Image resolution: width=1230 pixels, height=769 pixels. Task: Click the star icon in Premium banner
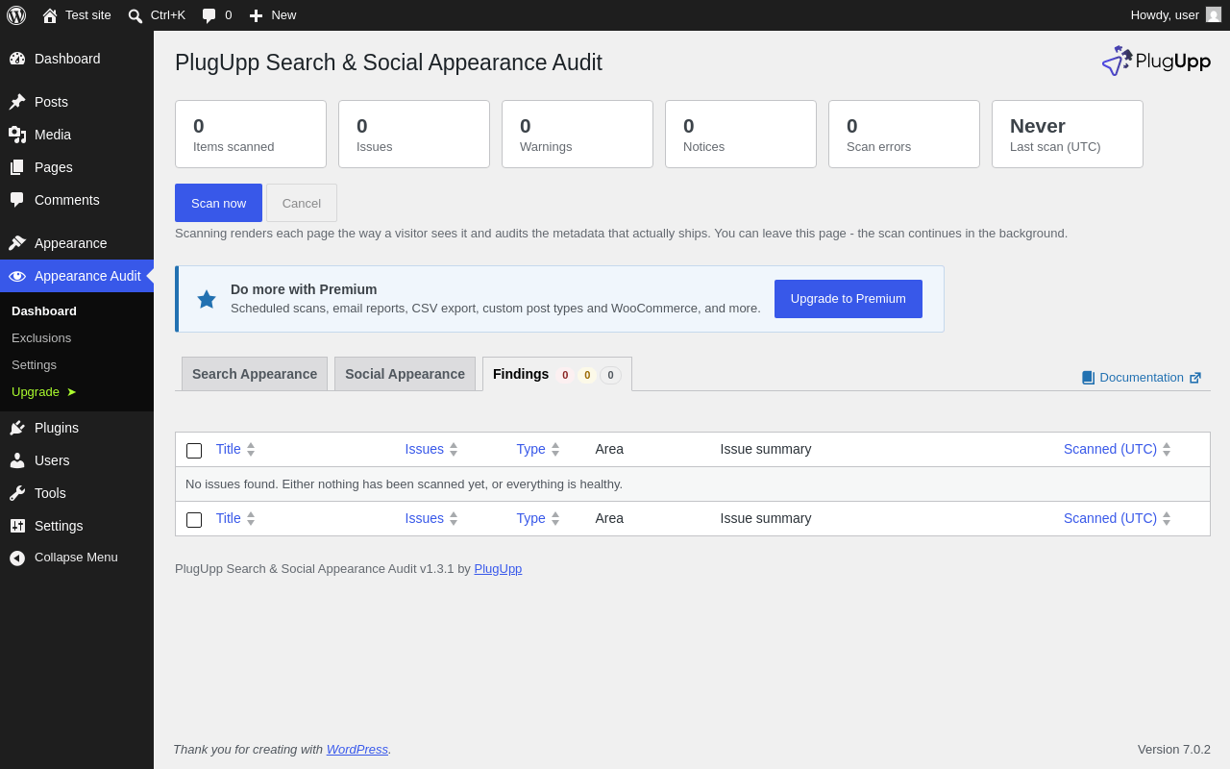click(x=207, y=299)
